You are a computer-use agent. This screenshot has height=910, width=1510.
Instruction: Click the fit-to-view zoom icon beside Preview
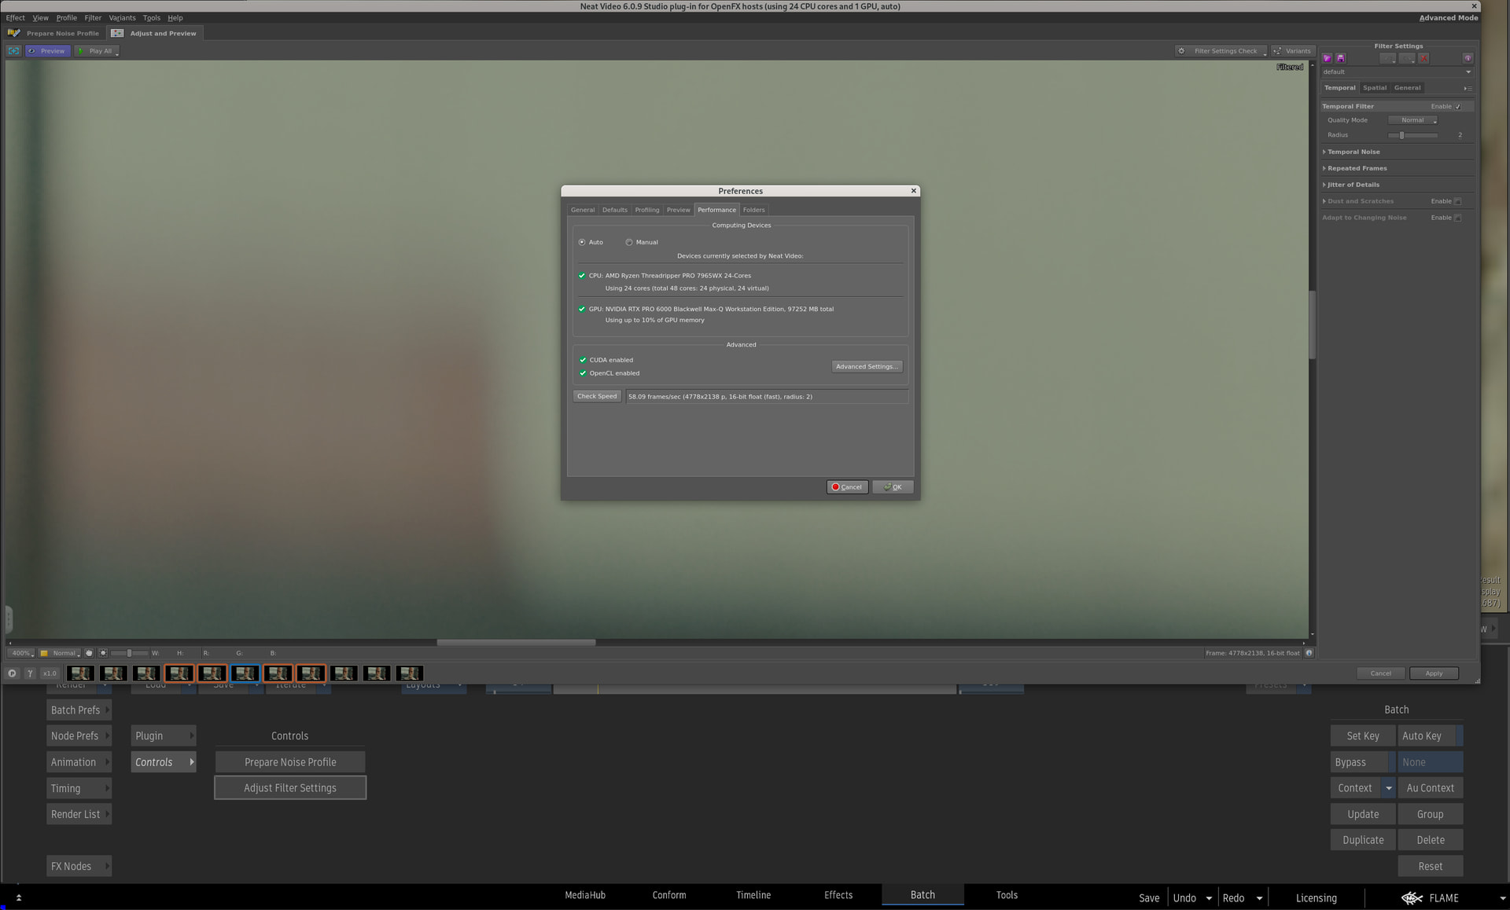click(x=14, y=51)
